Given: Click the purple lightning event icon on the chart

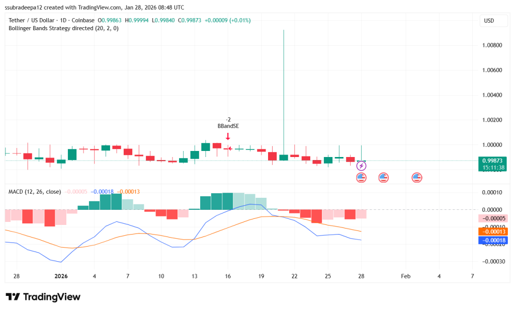Looking at the screenshot, I should (x=361, y=165).
